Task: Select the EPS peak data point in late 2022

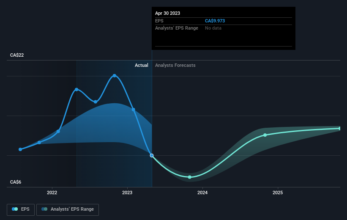Action: (115, 76)
